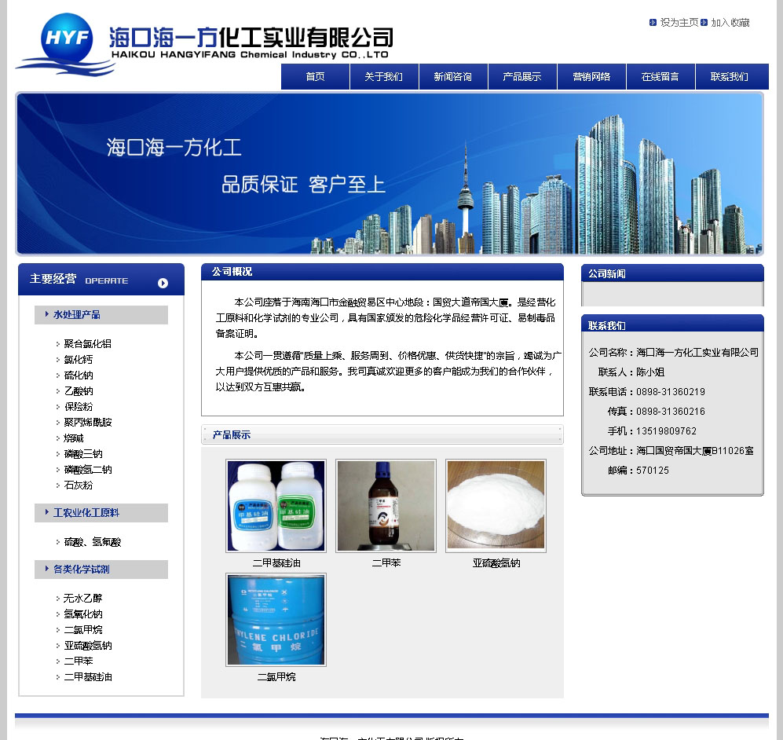Select 乙酸钠 in the sidebar list

tap(79, 391)
